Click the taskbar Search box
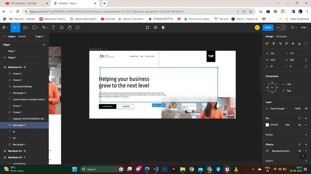 pos(102,169)
